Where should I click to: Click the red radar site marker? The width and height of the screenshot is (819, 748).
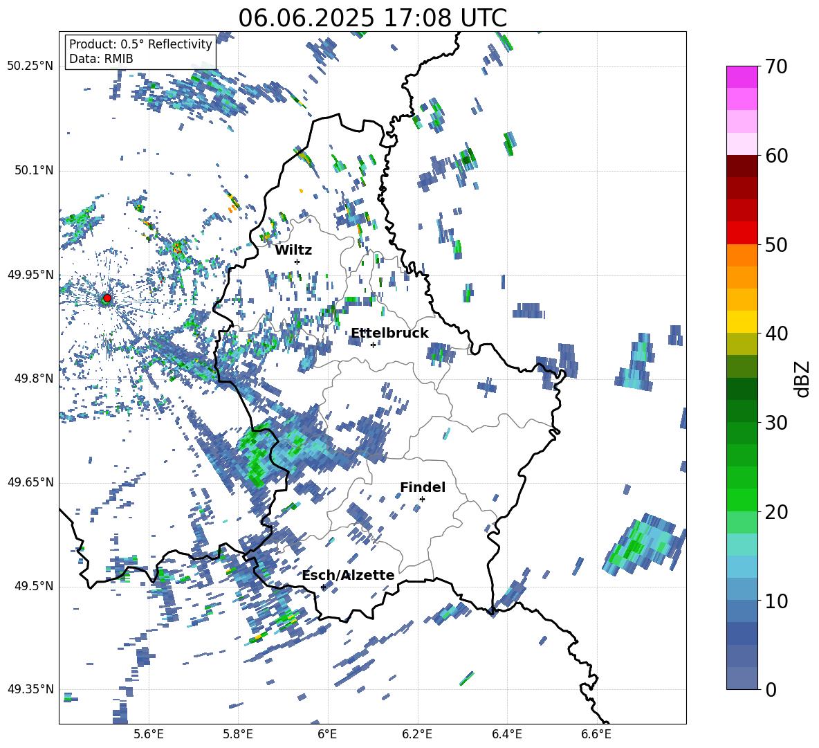(x=107, y=298)
